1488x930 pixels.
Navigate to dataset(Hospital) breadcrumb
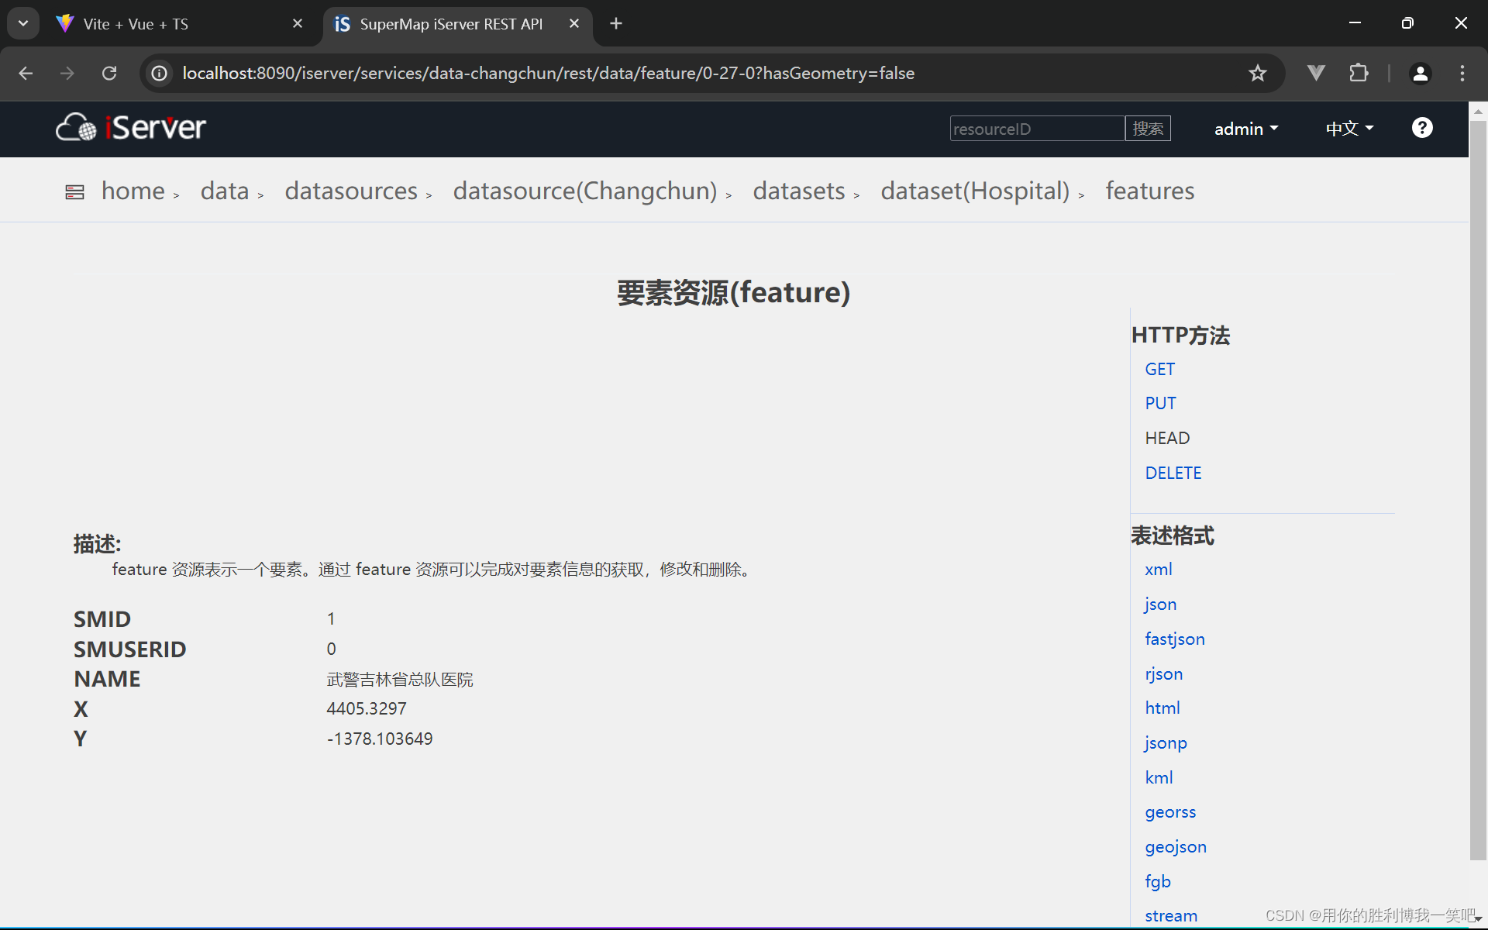coord(974,191)
